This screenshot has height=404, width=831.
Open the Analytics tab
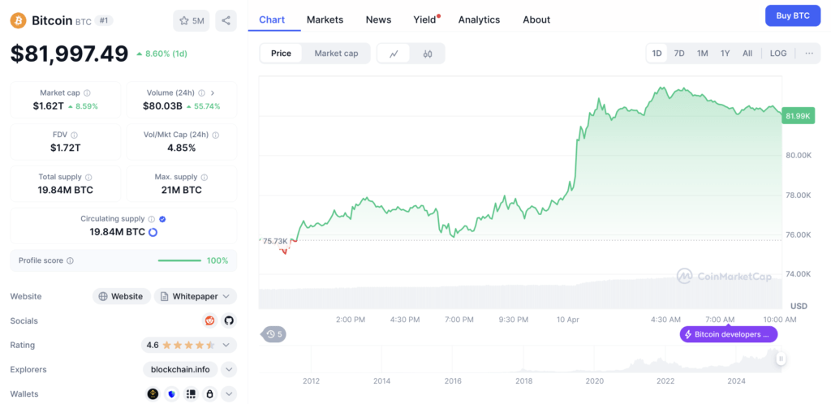click(479, 19)
